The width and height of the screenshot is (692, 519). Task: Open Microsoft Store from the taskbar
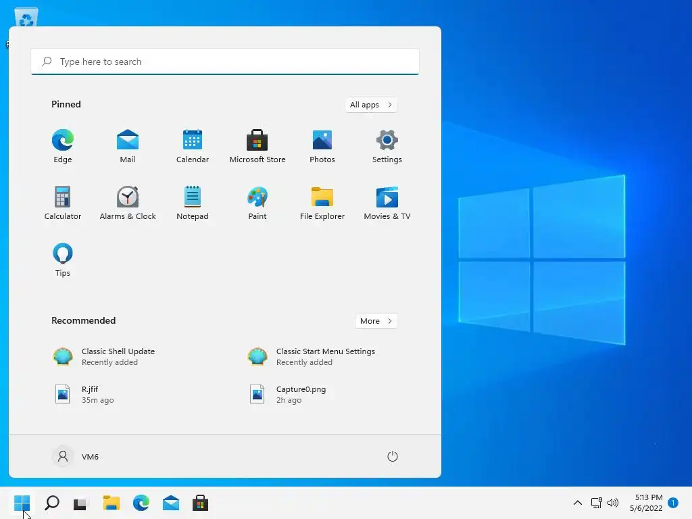click(200, 503)
